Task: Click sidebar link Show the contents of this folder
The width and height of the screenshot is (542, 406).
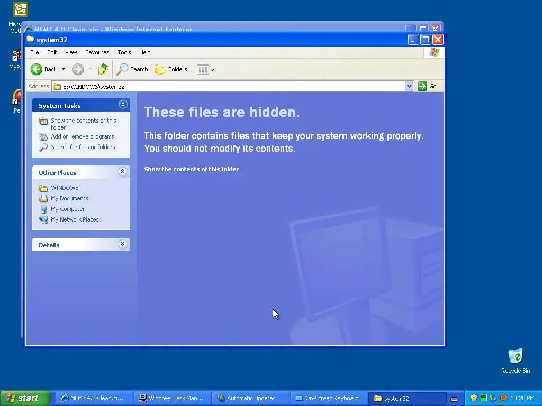Action: (x=83, y=124)
